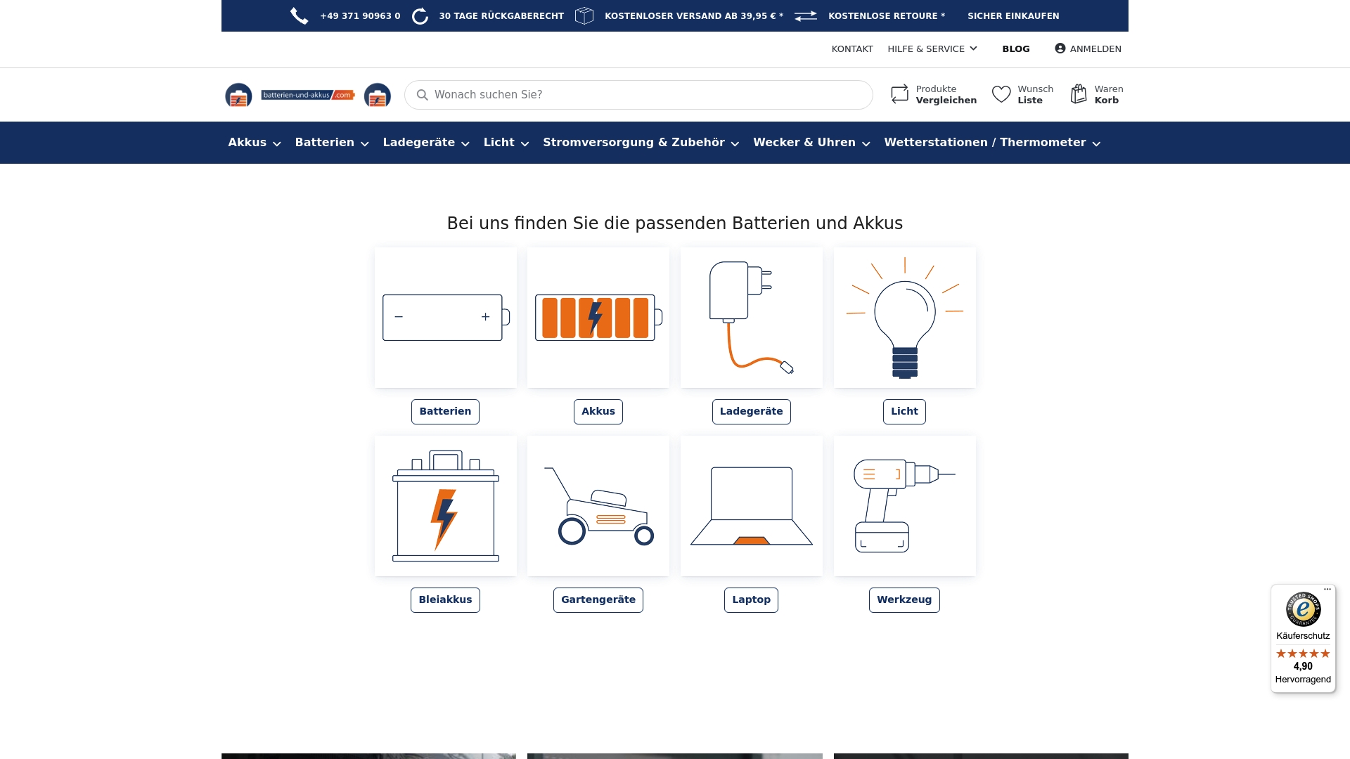Click the phone icon in the top bar
1350x759 pixels.
[x=299, y=15]
